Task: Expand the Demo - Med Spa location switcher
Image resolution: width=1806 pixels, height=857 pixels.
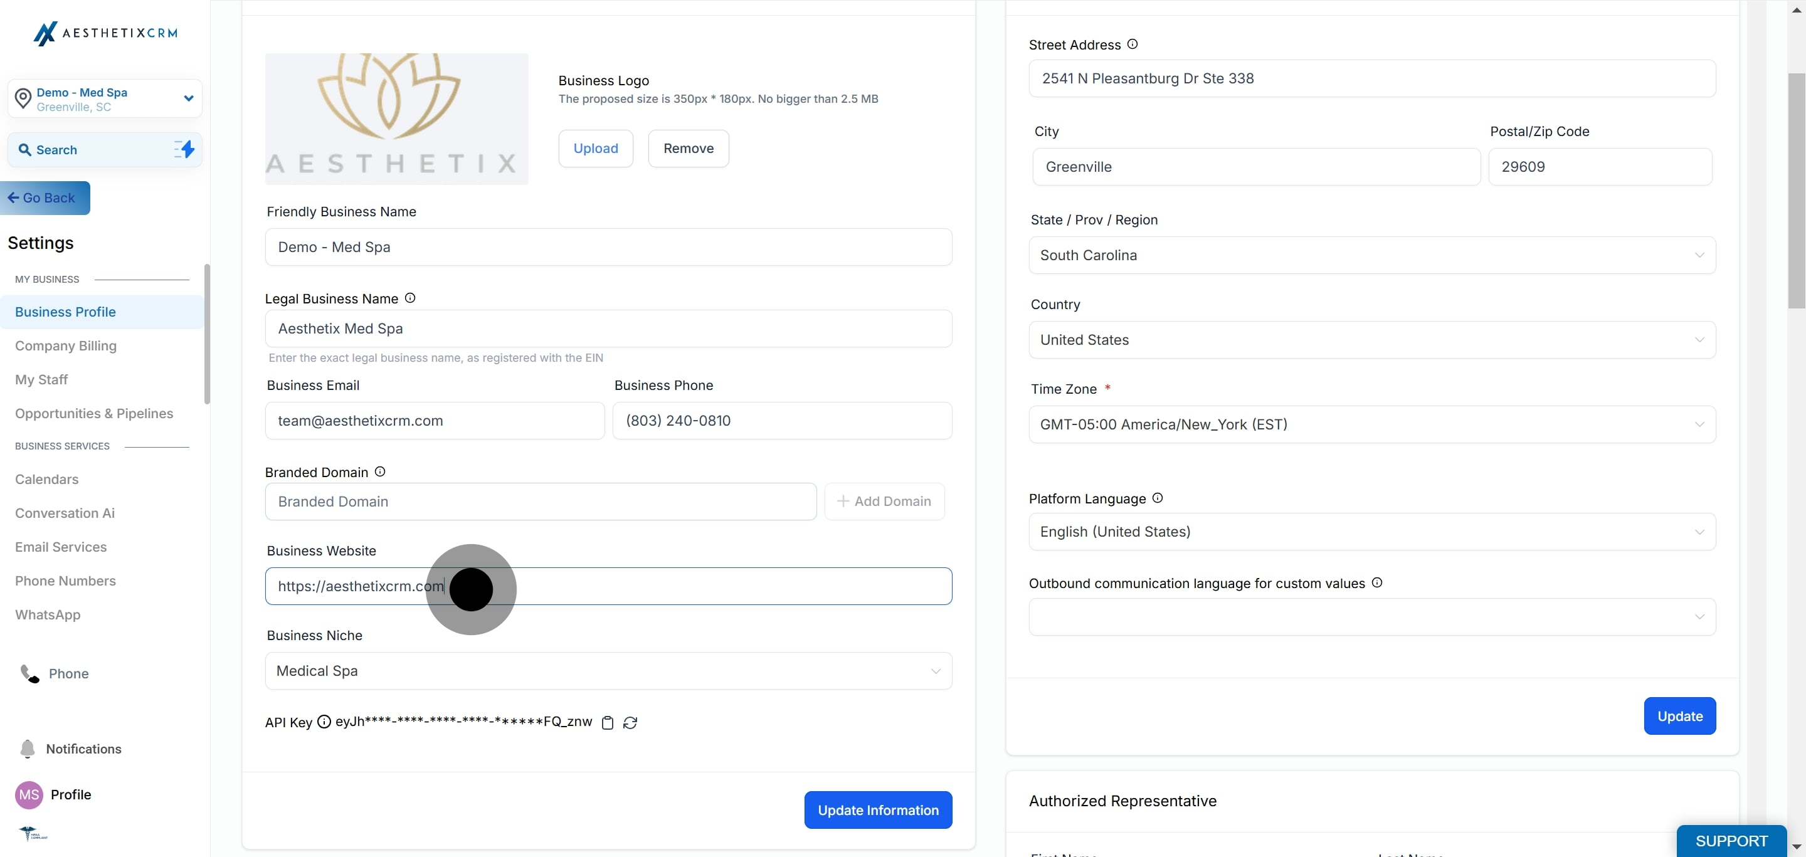Action: coord(188,98)
